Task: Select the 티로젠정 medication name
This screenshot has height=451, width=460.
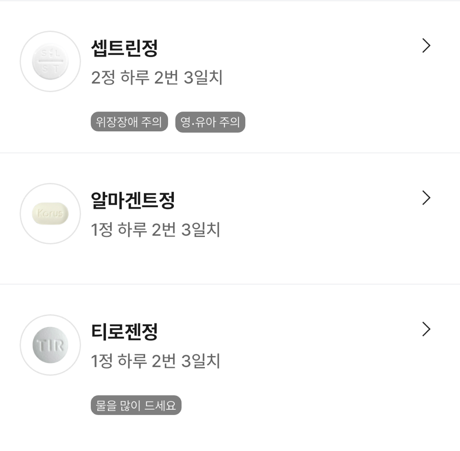Action: tap(124, 331)
